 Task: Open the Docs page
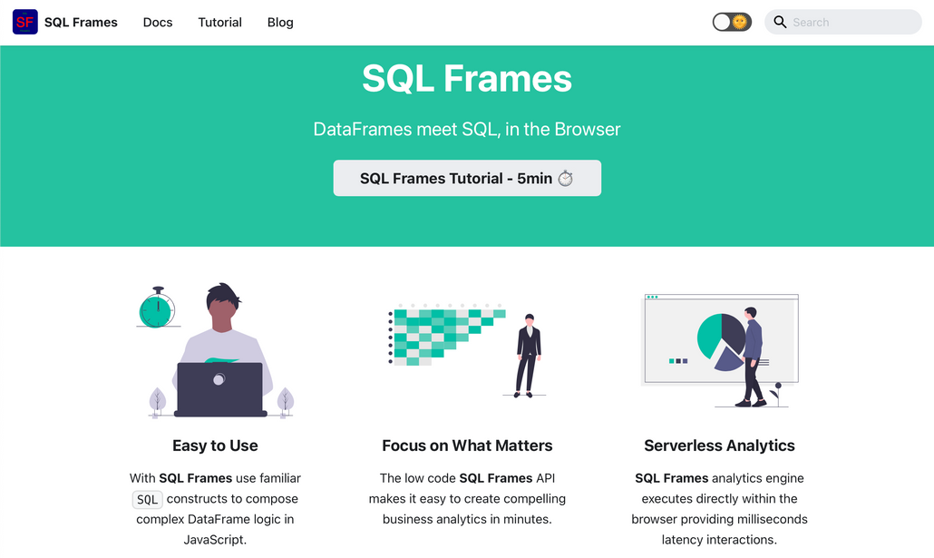(x=158, y=22)
